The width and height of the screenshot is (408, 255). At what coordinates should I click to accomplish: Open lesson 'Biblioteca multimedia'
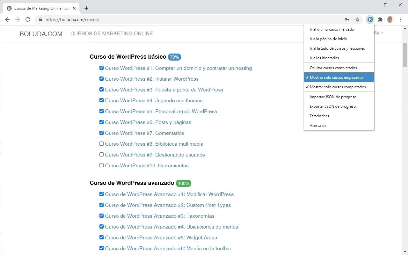154,144
